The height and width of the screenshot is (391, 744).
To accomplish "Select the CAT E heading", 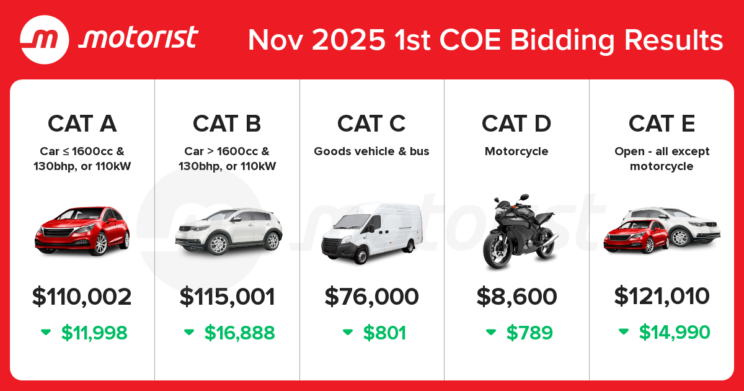I will click(662, 124).
